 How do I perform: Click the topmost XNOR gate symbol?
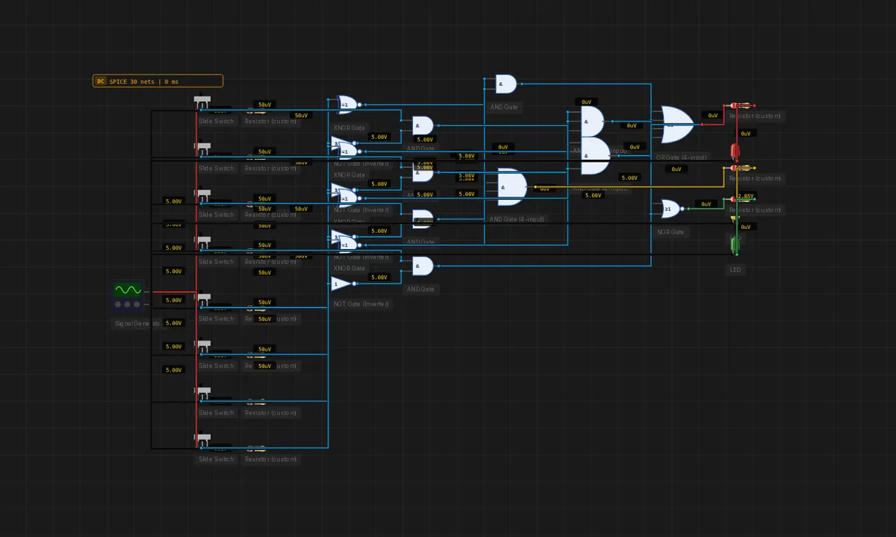(x=347, y=104)
